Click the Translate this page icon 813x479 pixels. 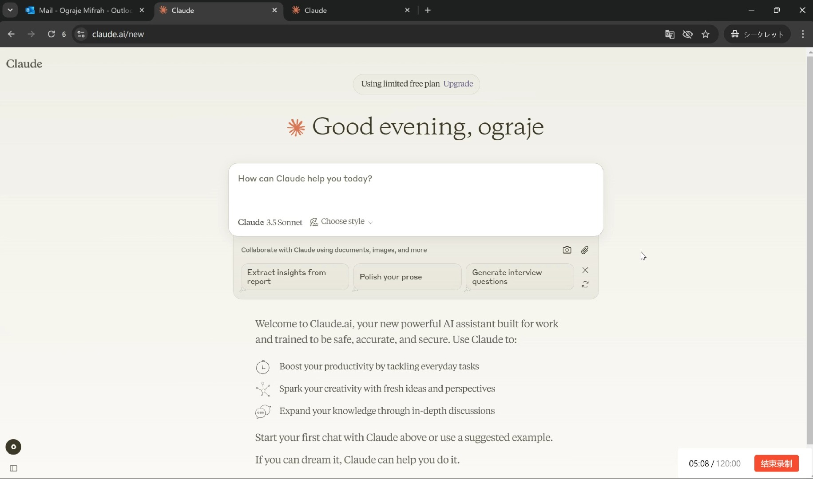point(670,34)
